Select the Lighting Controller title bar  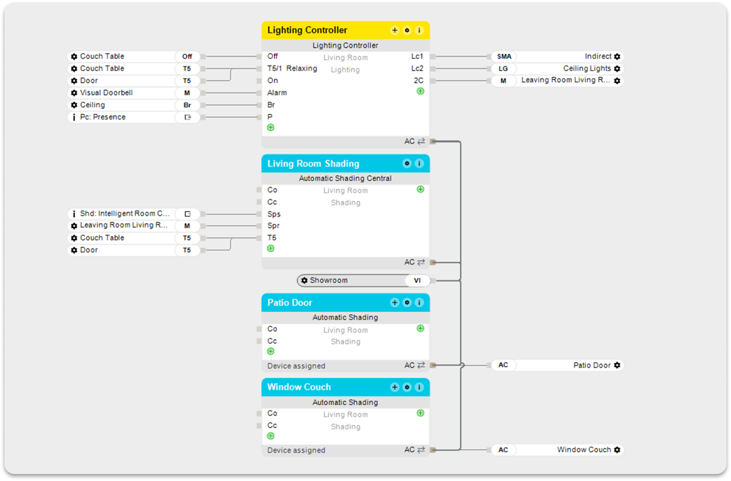point(321,31)
